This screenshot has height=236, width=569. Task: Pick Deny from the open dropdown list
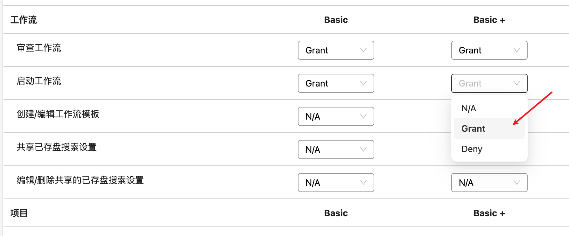(x=472, y=149)
